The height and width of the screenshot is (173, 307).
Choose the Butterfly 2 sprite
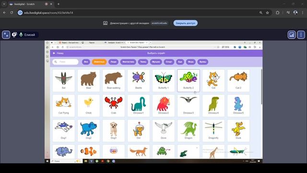pyautogui.click(x=189, y=80)
